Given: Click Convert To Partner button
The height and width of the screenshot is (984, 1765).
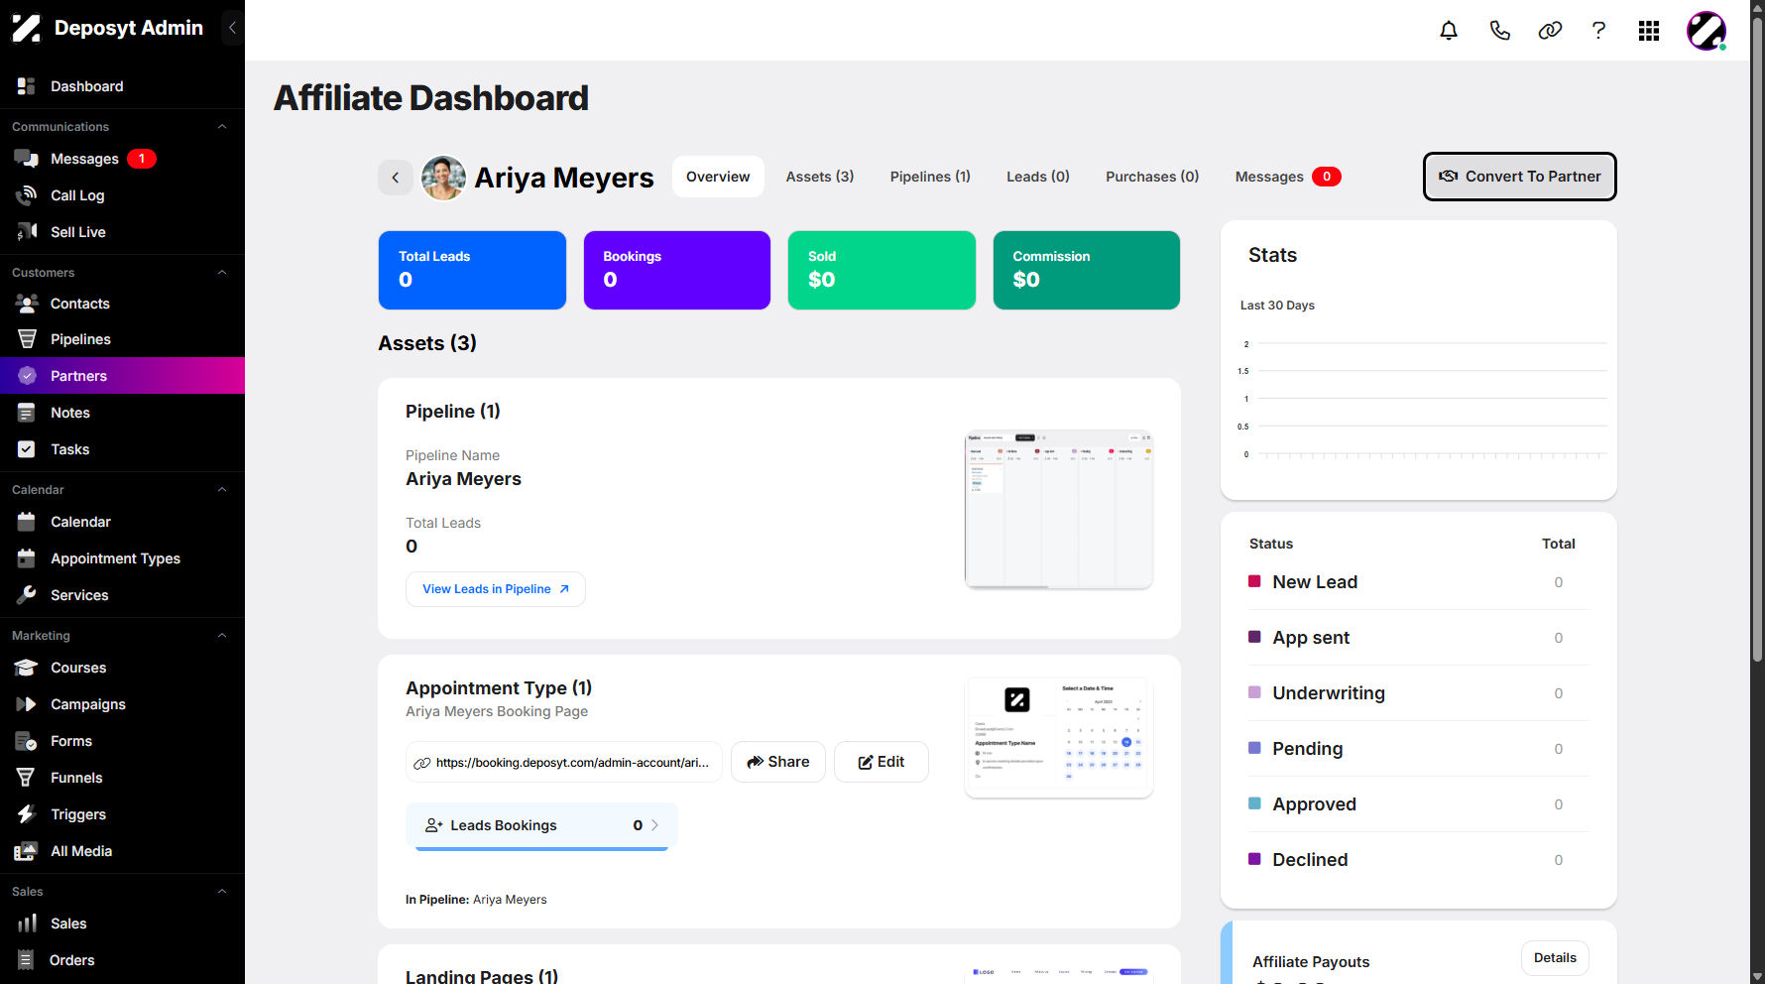Looking at the screenshot, I should (x=1520, y=177).
